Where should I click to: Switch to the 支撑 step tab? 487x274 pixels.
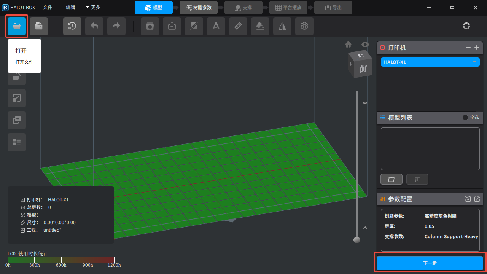pyautogui.click(x=243, y=7)
